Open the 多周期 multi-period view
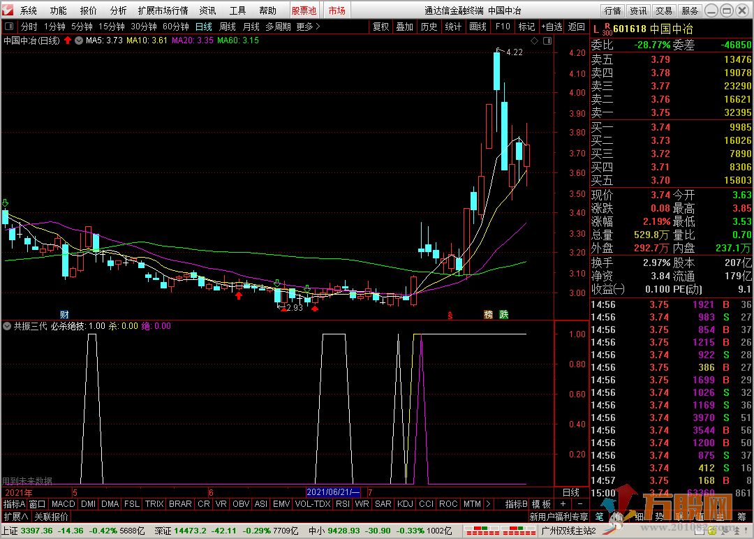754x539 pixels. click(278, 27)
